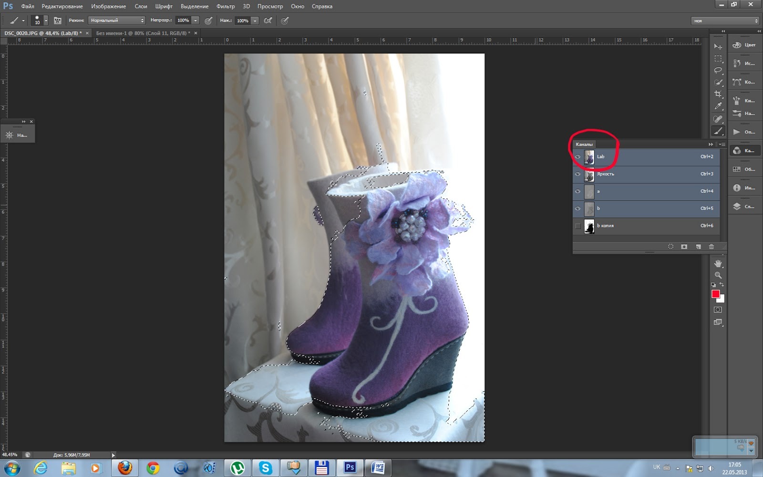Open the Brush Presets (На...) panel
The width and height of the screenshot is (763, 477).
[744, 114]
